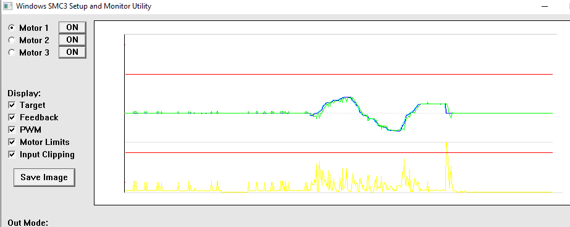Uncheck the Target display checkbox
The image size is (570, 227).
coord(12,105)
